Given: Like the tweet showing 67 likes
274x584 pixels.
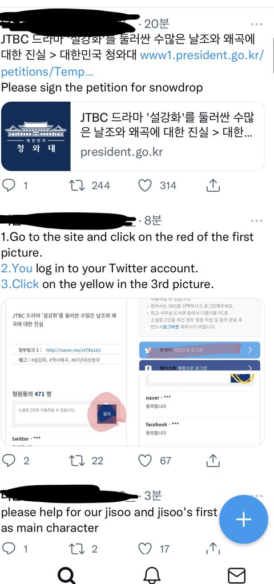Looking at the screenshot, I should [x=145, y=461].
